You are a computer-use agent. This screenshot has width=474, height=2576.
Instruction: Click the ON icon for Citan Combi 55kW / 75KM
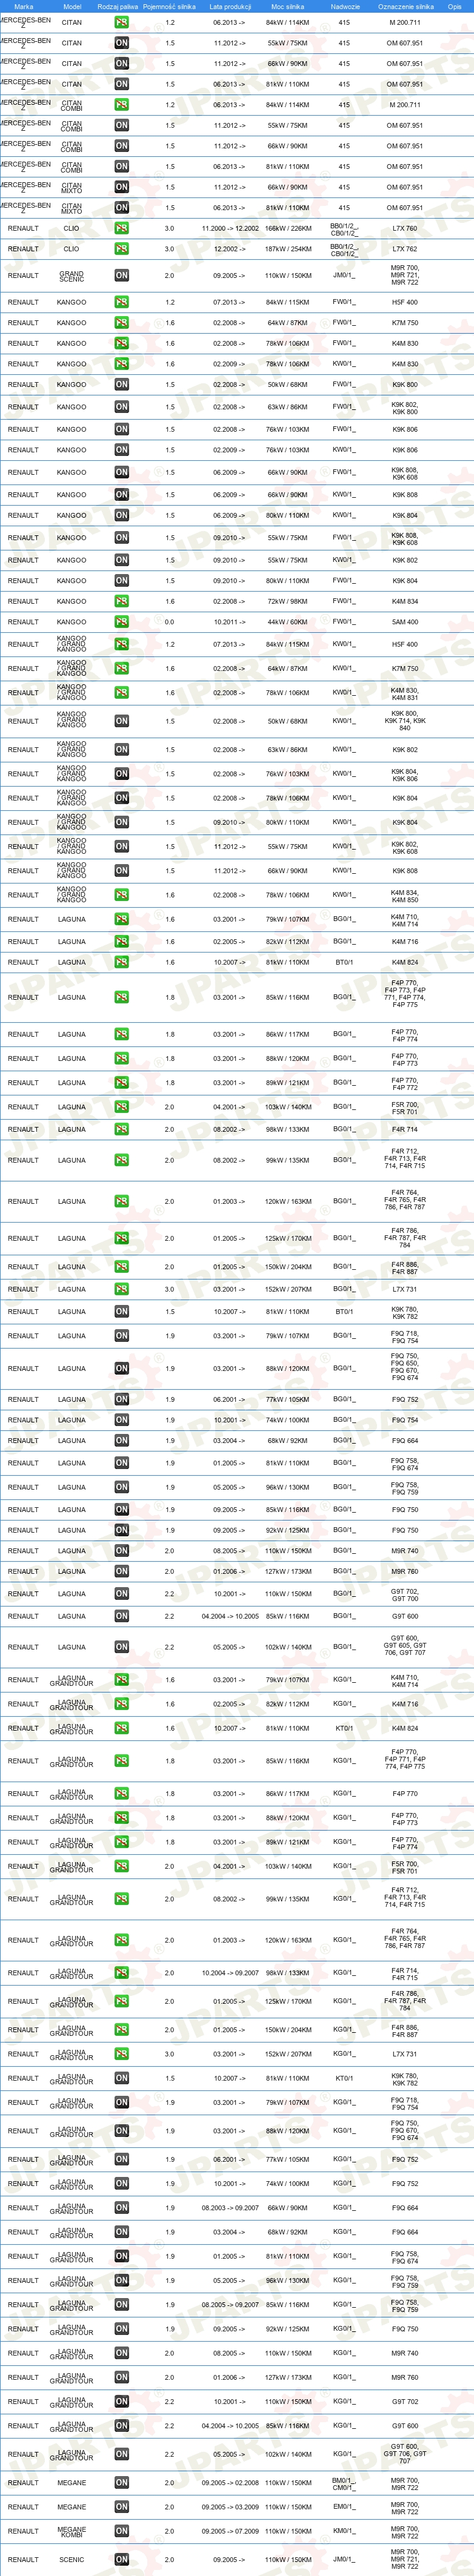tap(121, 126)
